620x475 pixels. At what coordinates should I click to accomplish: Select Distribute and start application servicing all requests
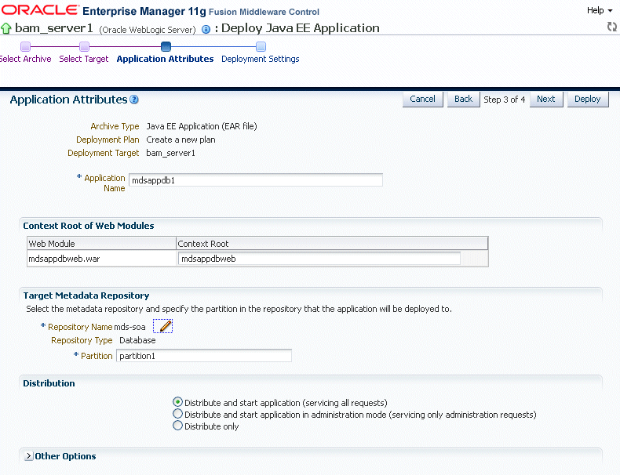(177, 402)
